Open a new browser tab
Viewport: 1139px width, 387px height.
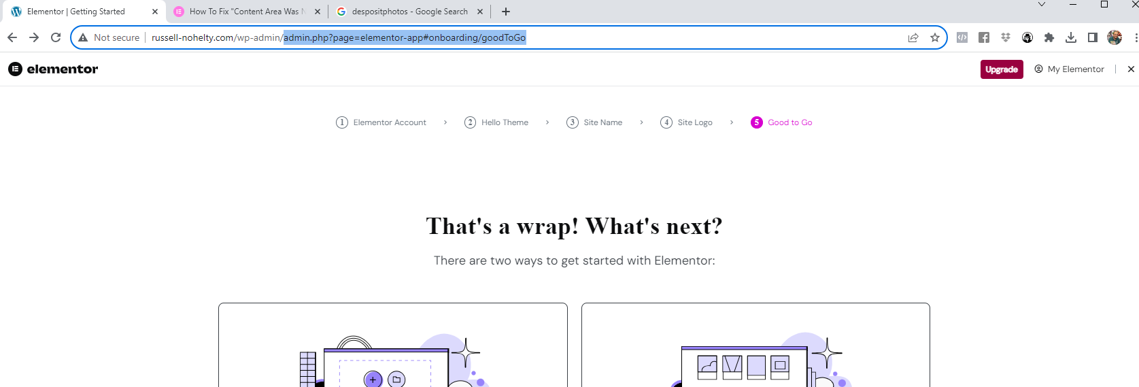pyautogui.click(x=506, y=12)
